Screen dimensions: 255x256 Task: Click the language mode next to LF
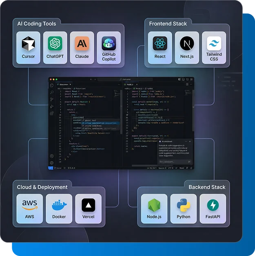[182, 168]
